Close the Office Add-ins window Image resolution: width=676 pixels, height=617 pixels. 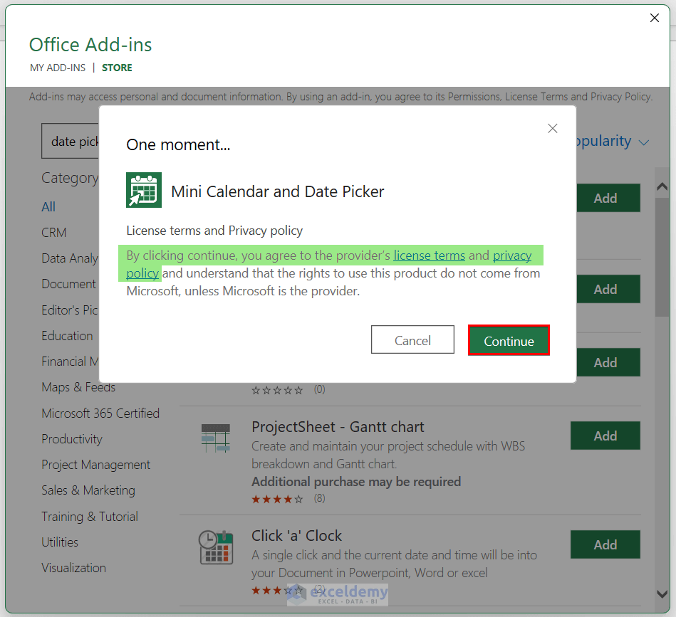[x=655, y=19]
